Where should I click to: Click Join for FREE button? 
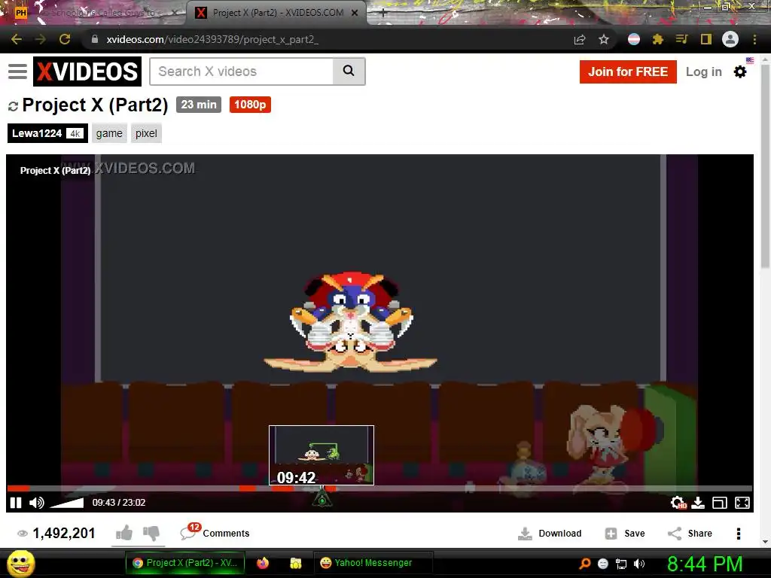click(628, 71)
